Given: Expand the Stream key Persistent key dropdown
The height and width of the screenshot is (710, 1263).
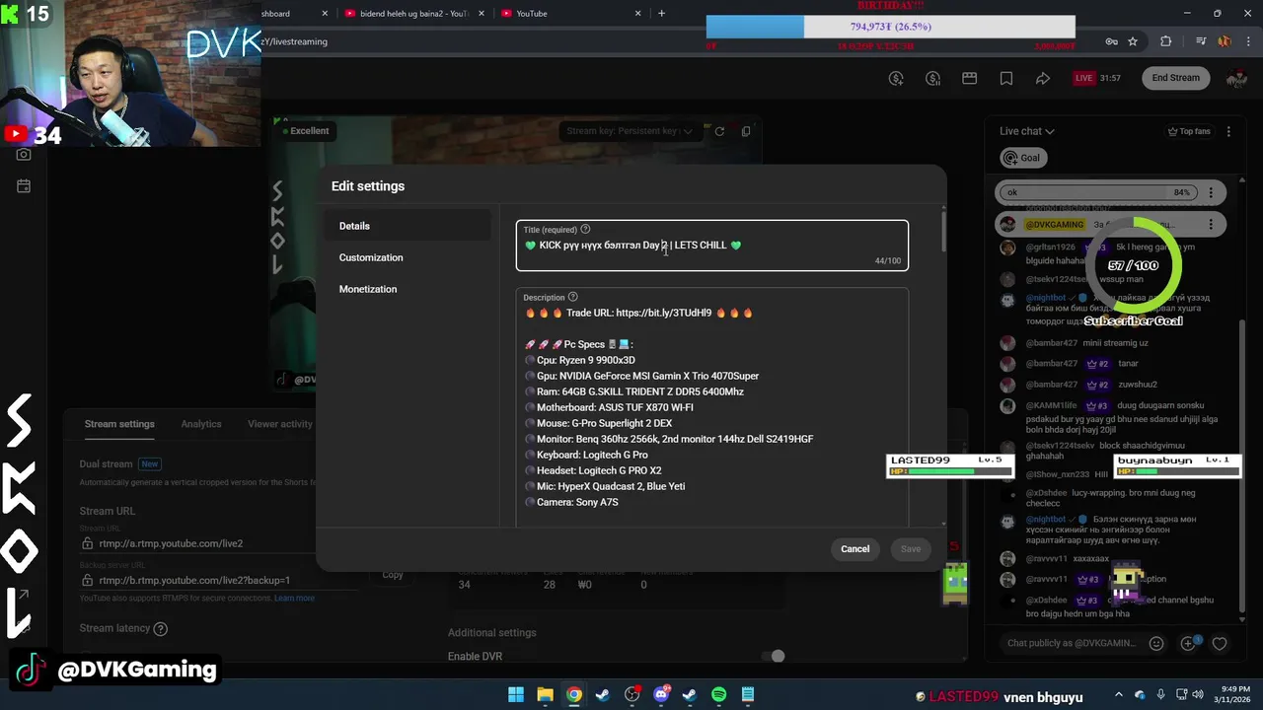Looking at the screenshot, I should coord(631,131).
